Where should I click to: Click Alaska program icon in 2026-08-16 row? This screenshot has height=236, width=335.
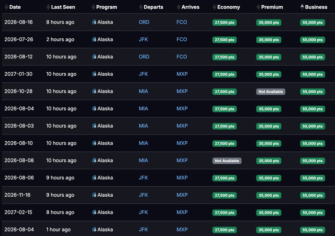click(94, 22)
